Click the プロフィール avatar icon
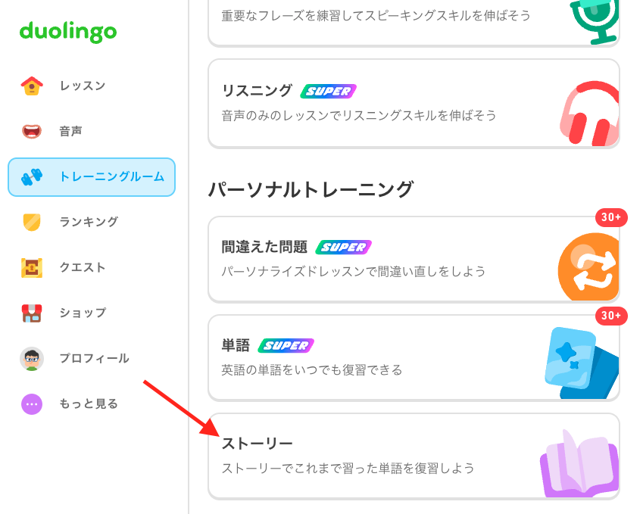Image resolution: width=643 pixels, height=514 pixels. tap(32, 359)
